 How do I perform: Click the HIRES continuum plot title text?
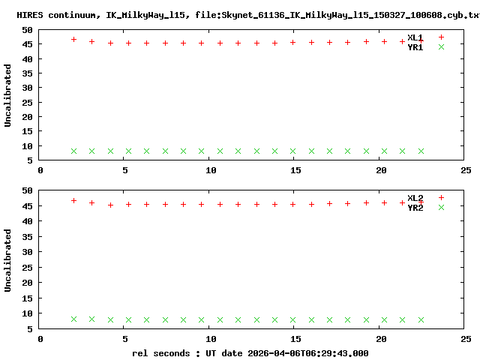pos(248,15)
